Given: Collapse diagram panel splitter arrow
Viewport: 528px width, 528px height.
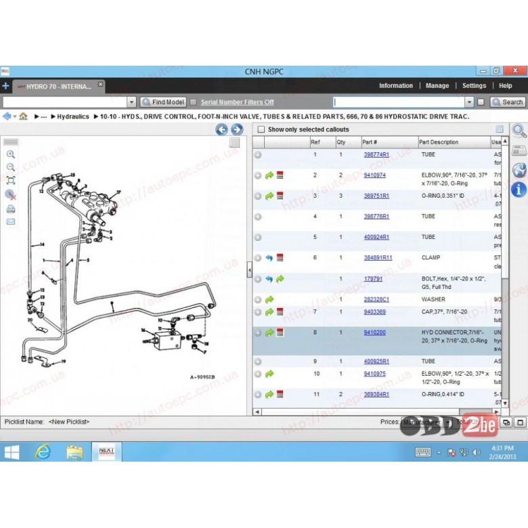Looking at the screenshot, I should click(250, 270).
